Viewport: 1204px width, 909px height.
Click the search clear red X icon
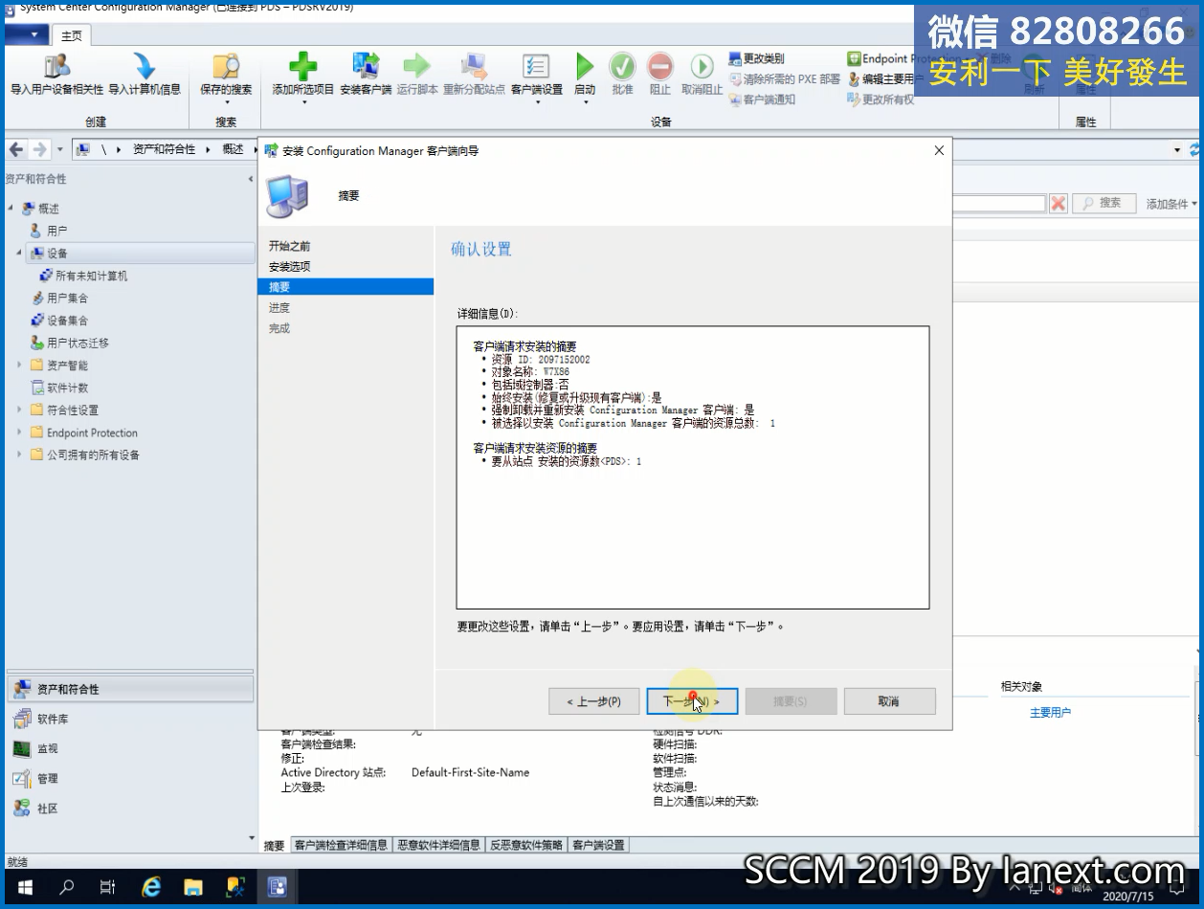coord(1058,203)
